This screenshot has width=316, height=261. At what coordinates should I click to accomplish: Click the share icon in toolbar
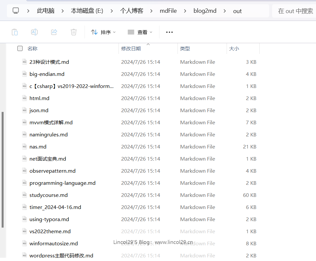click(x=54, y=32)
